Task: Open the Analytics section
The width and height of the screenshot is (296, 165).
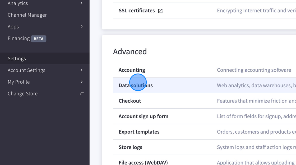Action: (18, 3)
